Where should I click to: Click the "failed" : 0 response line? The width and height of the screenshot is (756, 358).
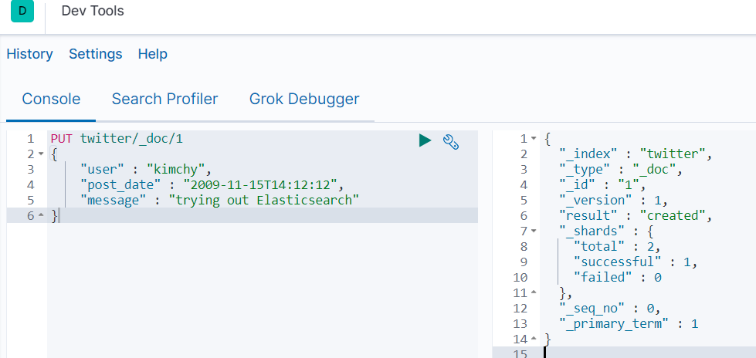617,278
